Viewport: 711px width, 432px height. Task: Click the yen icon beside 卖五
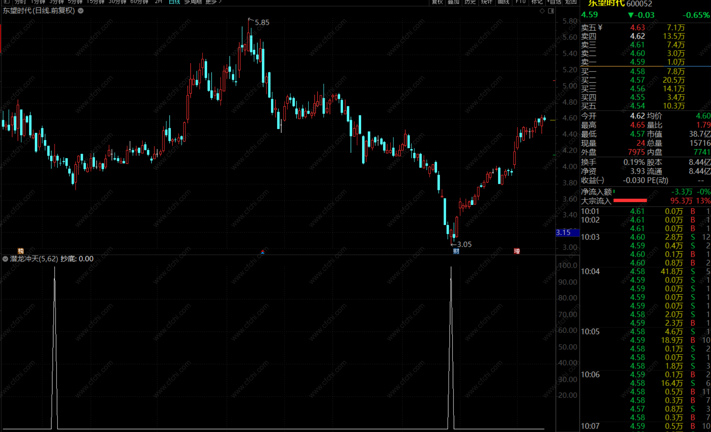[x=600, y=27]
